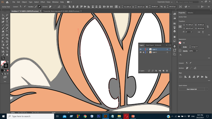Image resolution: width=212 pixels, height=119 pixels.
Task: Toggle constrain width and height proportions in Properties
Action: (x=208, y=26)
